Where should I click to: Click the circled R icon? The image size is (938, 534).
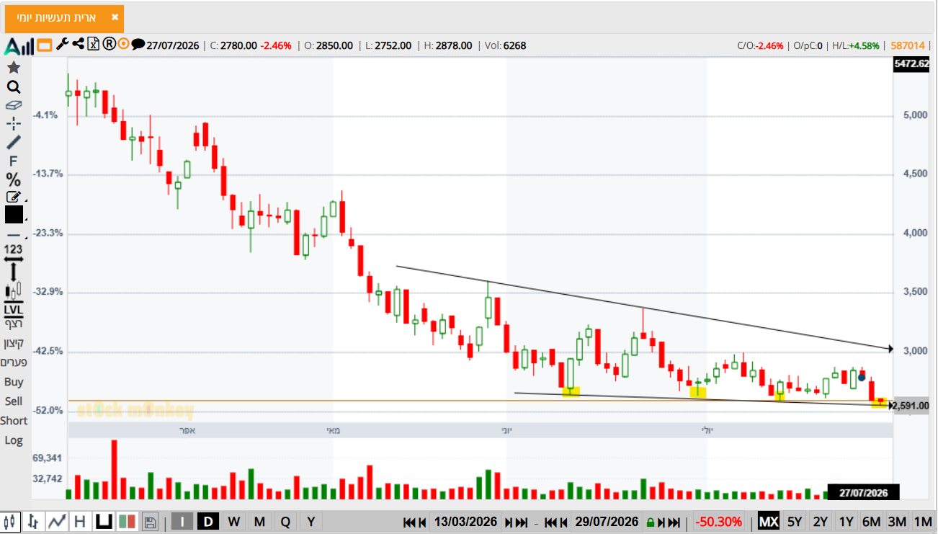109,44
